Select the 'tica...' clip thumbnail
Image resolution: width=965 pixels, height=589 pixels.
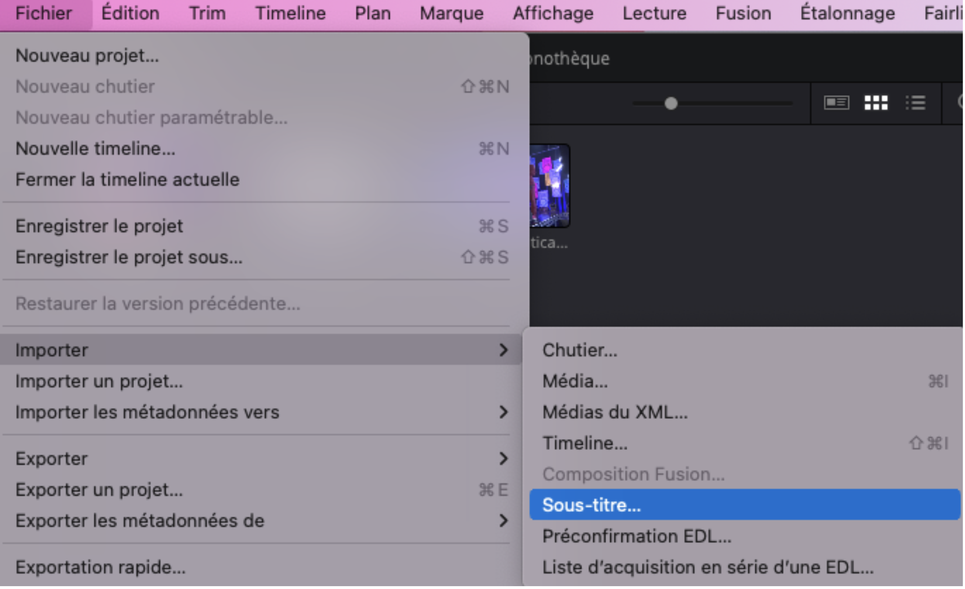click(549, 186)
